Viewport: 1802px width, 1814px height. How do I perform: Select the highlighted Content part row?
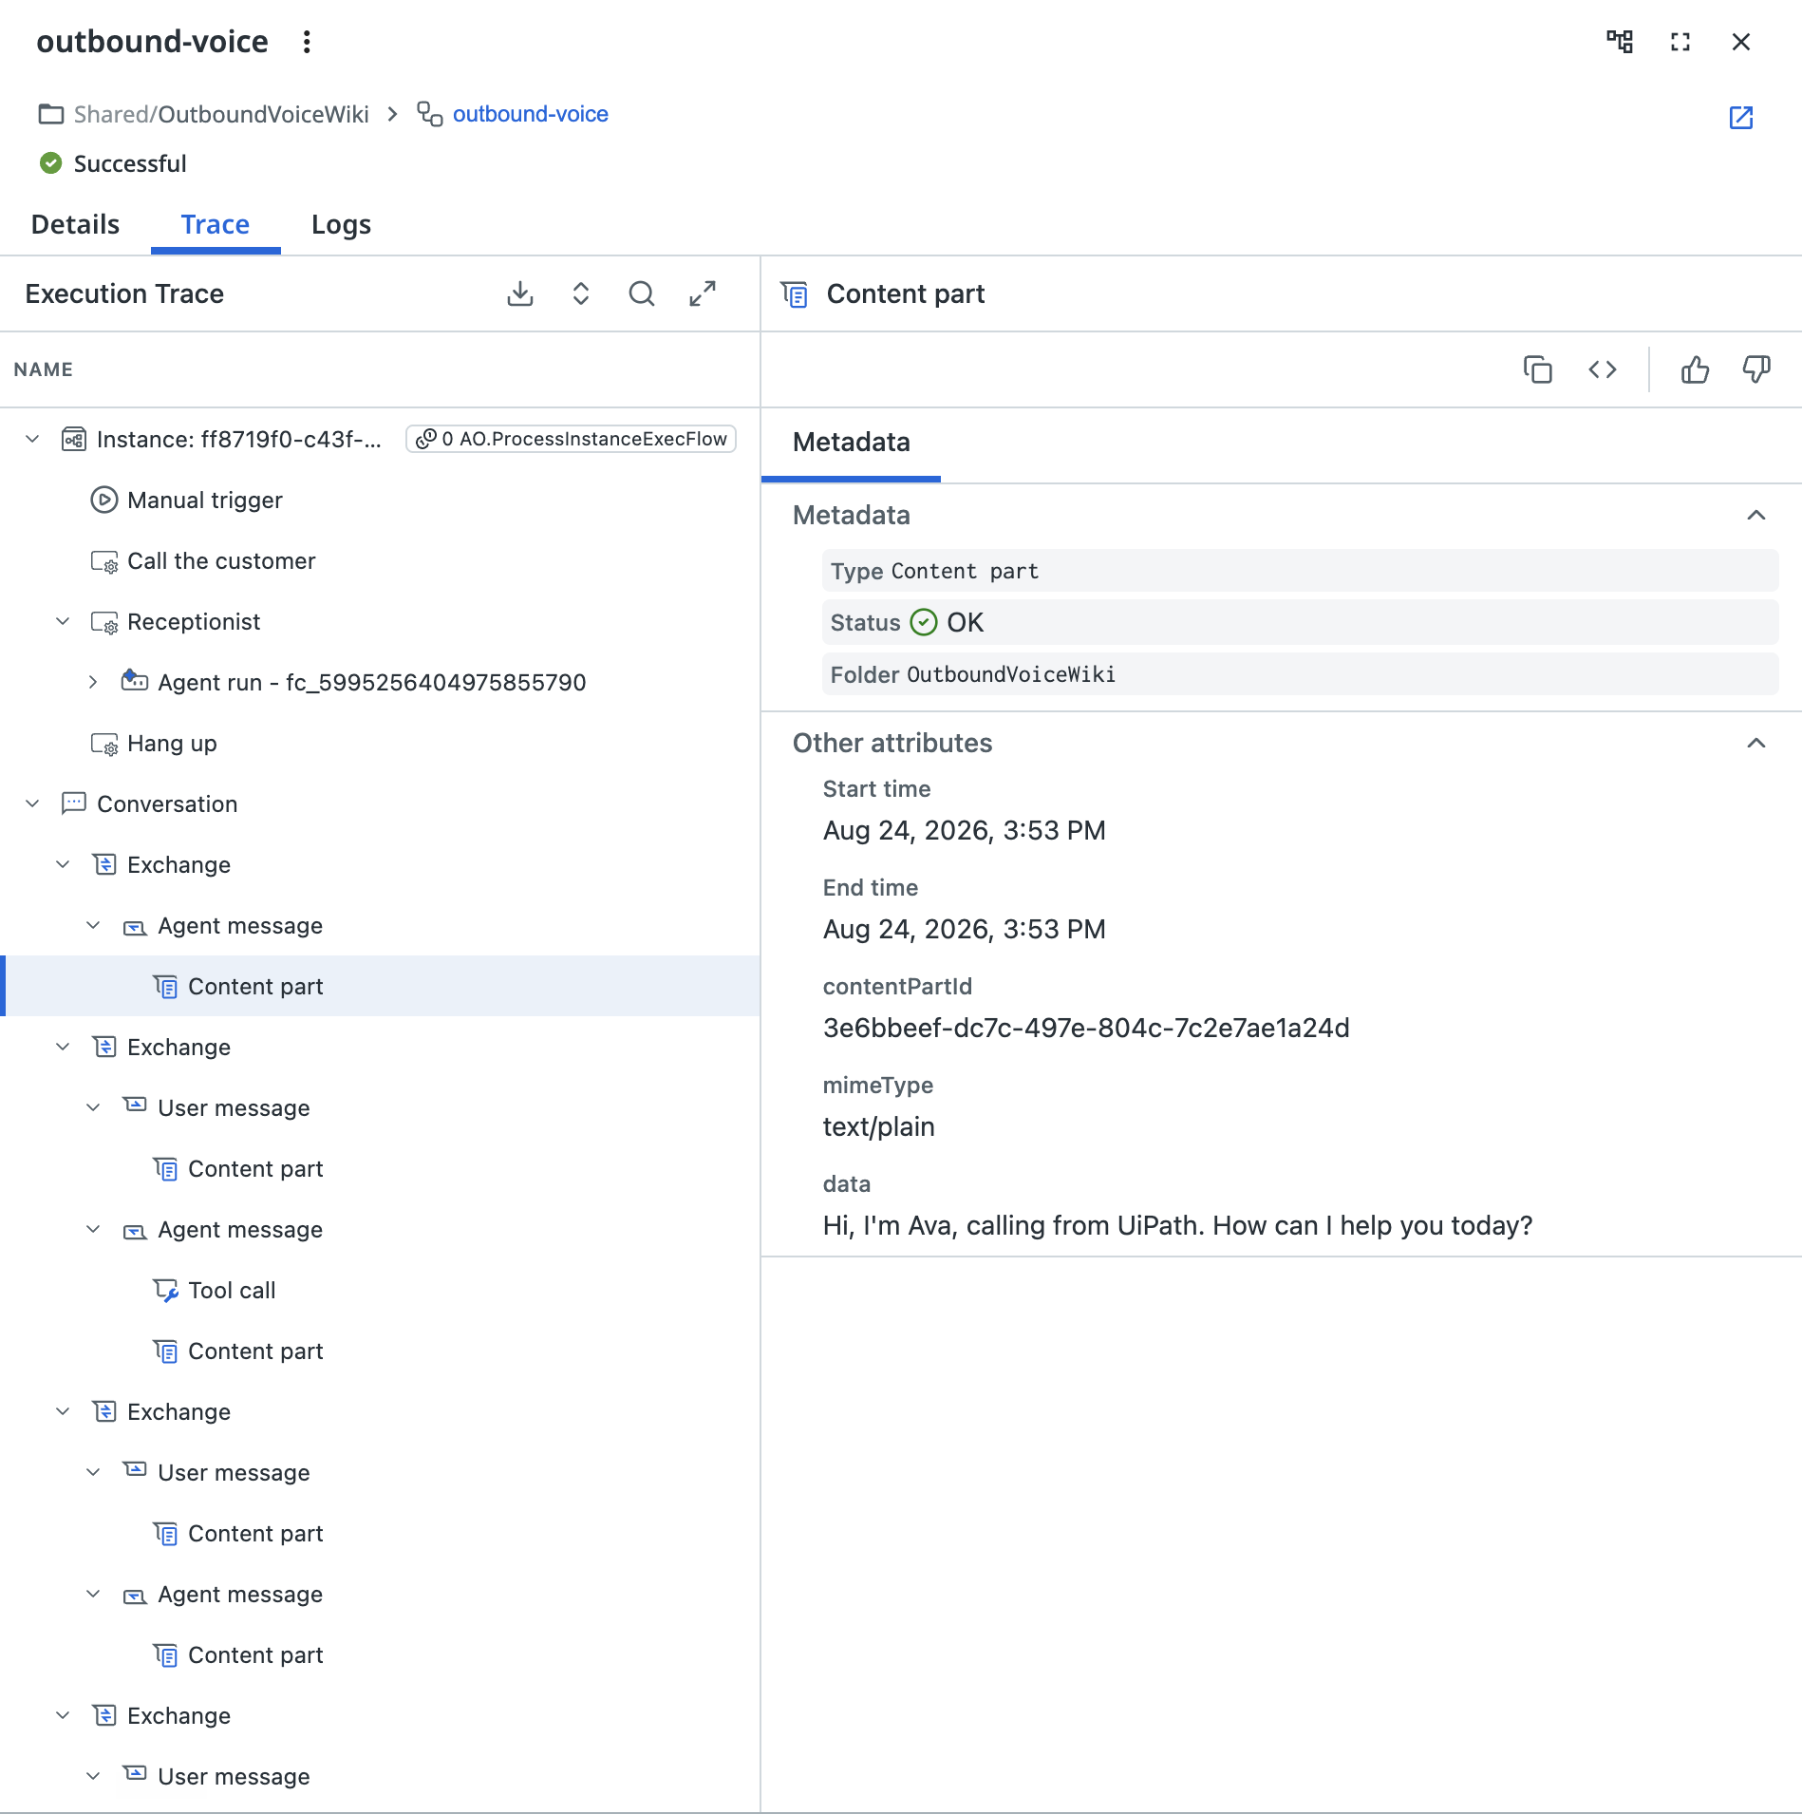(x=380, y=986)
